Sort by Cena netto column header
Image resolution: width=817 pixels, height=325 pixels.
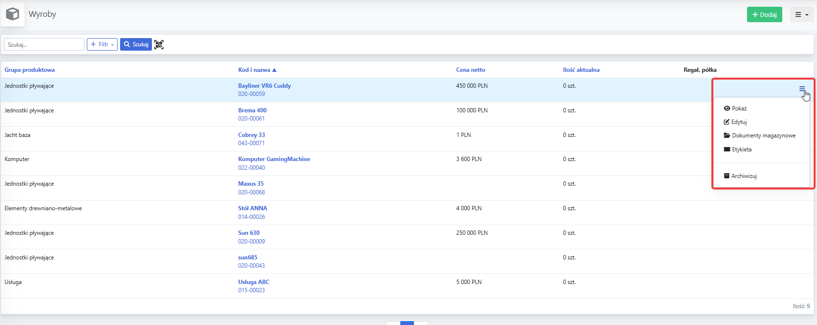471,70
